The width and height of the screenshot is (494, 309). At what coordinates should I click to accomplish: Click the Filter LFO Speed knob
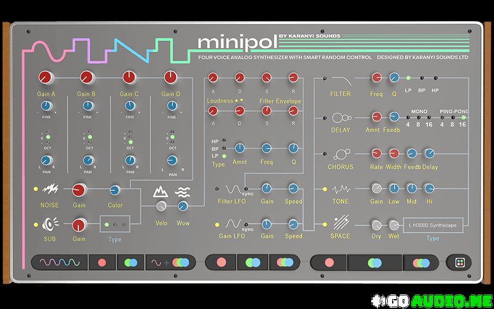[293, 188]
